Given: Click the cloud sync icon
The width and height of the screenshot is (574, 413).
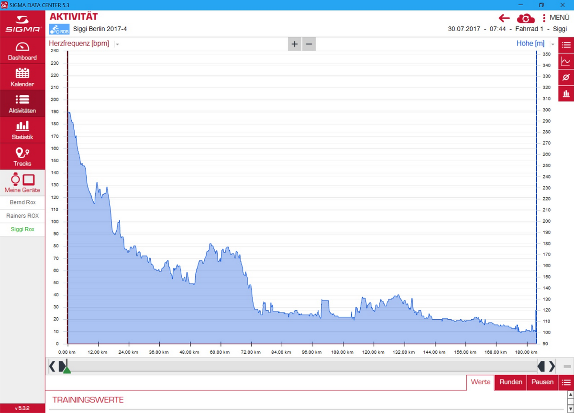Looking at the screenshot, I should [x=526, y=18].
